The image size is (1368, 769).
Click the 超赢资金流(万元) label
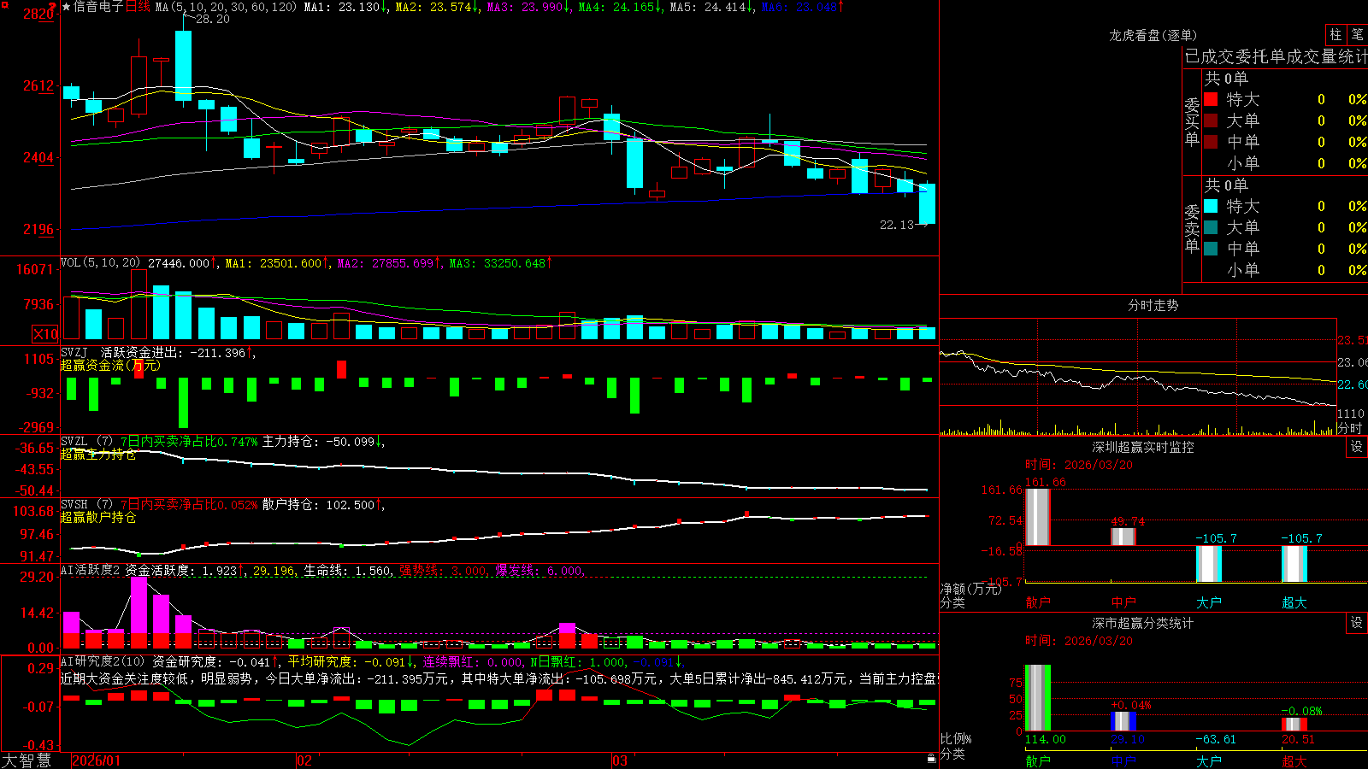tap(110, 366)
